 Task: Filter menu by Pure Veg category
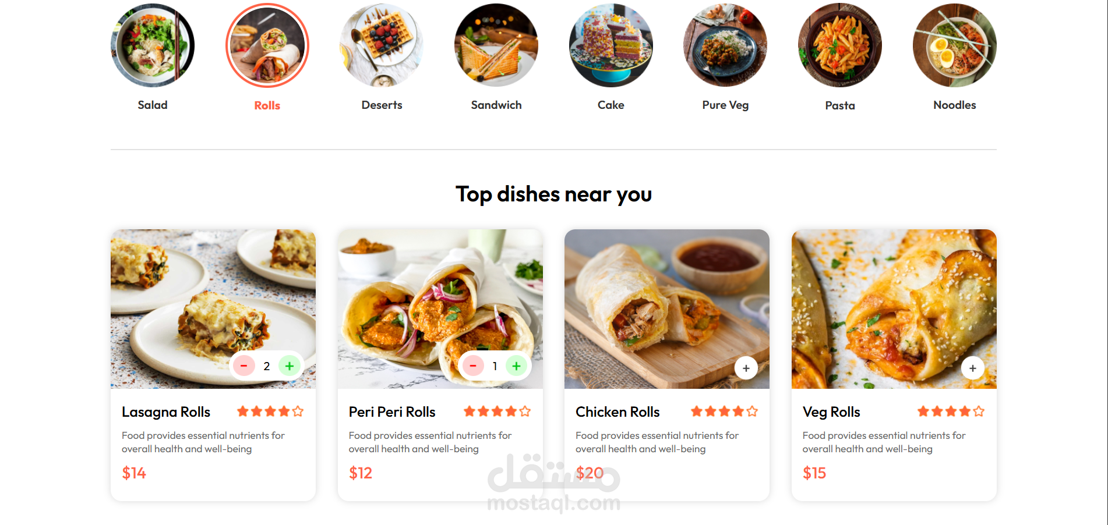pos(725,45)
